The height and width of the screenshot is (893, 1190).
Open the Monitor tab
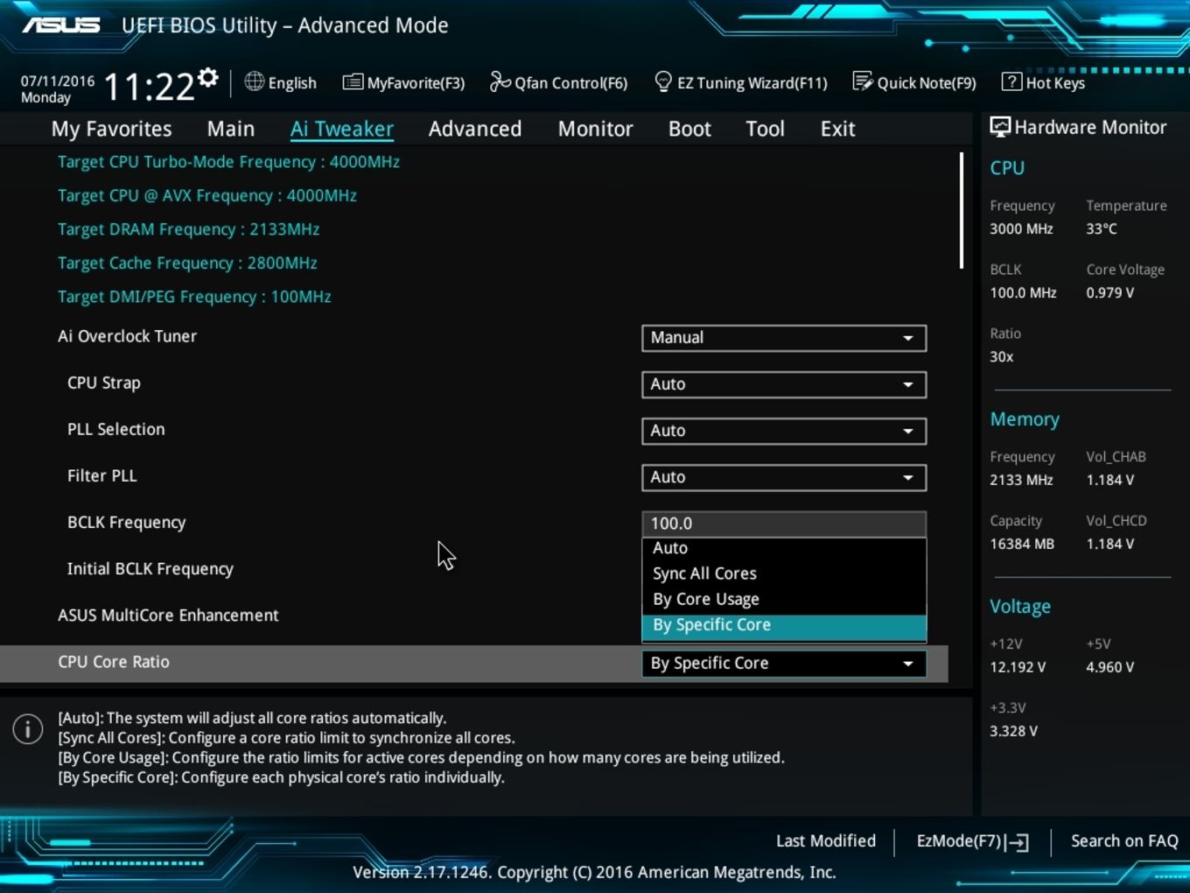(x=596, y=129)
